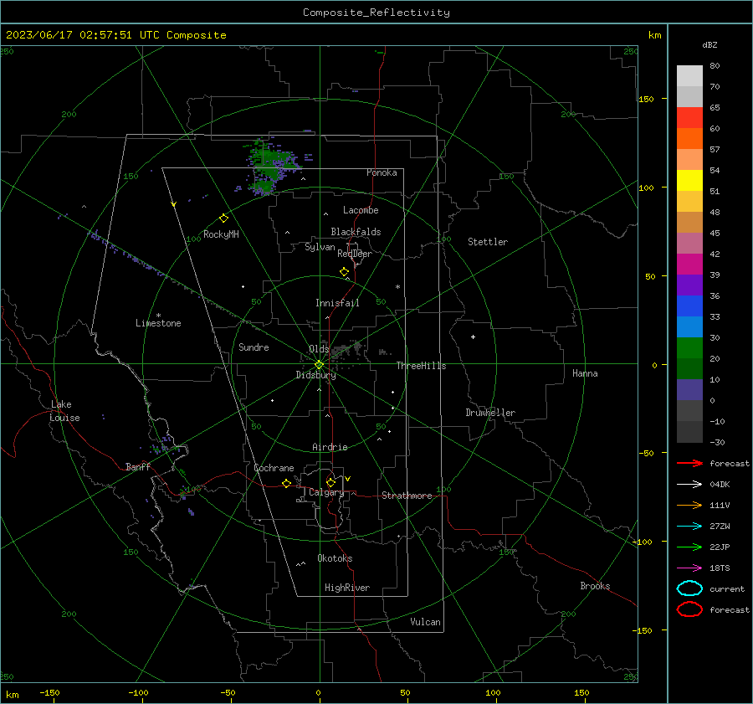The width and height of the screenshot is (753, 704).
Task: Click the orange 111V arrow symbol
Action: coord(689,505)
